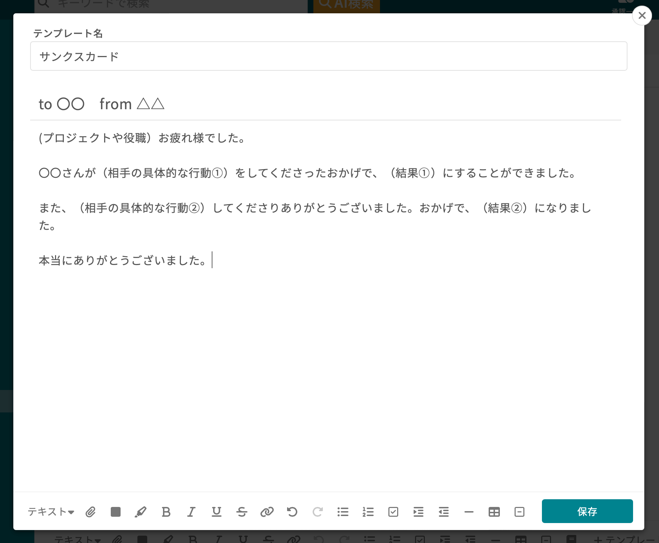Click the テンプレート名 input field
The height and width of the screenshot is (543, 659).
328,56
